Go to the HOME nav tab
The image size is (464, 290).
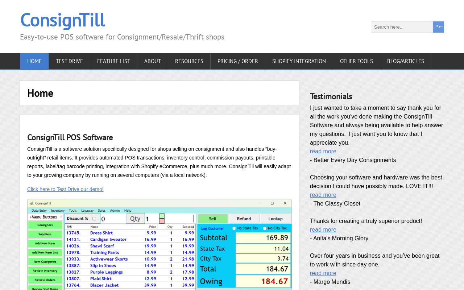(34, 61)
